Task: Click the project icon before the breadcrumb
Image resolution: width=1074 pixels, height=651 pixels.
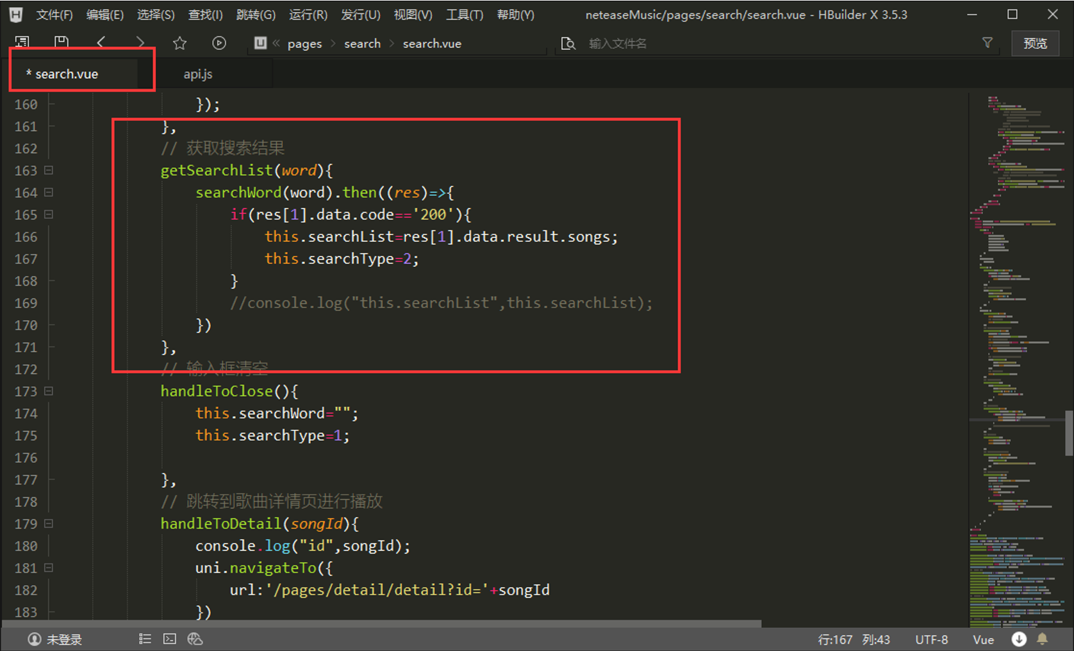Action: click(x=260, y=43)
